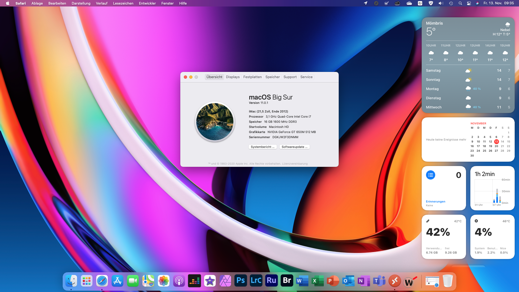Click the Erinnerungen widget

click(444, 188)
